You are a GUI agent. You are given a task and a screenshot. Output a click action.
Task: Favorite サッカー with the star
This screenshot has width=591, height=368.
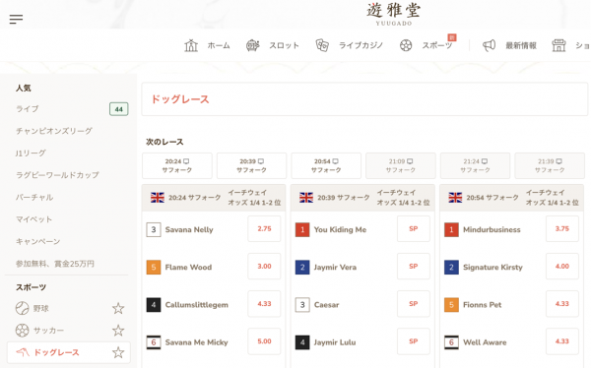tap(118, 331)
